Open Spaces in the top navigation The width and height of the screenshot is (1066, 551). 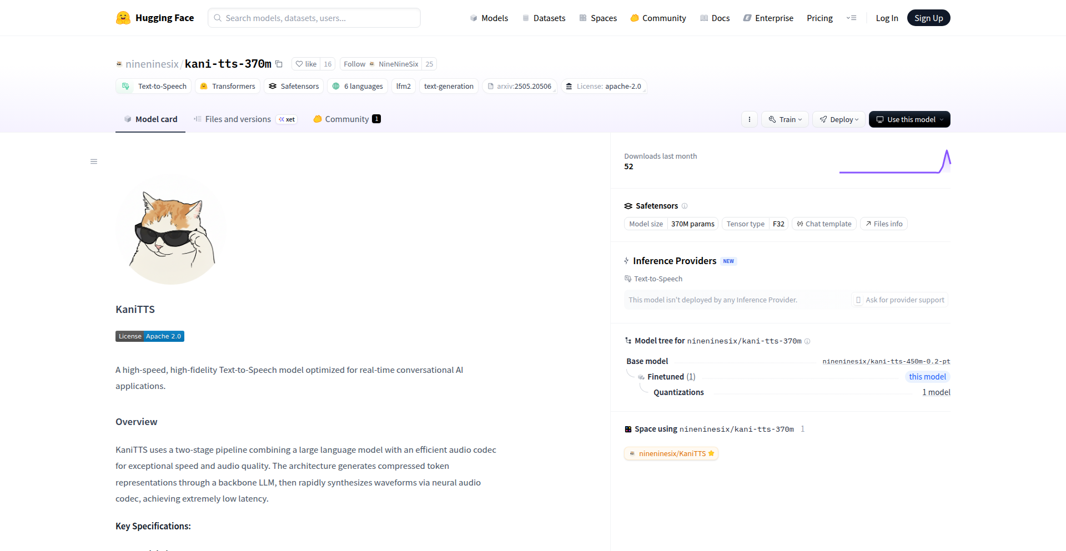[x=598, y=18]
